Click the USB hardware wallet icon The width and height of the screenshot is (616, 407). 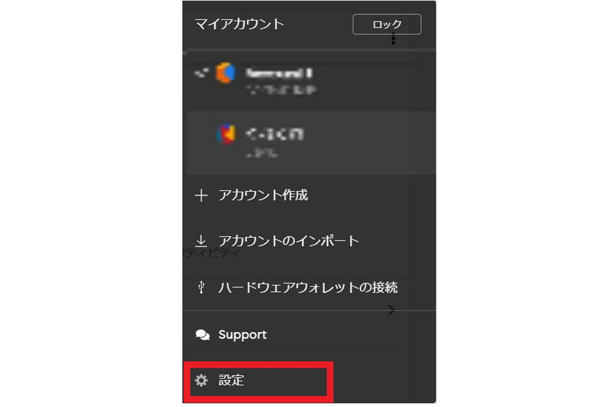click(x=201, y=287)
